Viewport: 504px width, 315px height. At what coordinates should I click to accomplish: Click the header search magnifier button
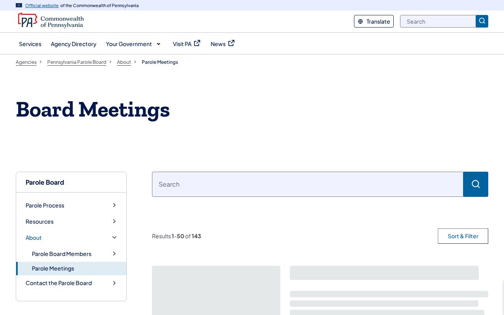[482, 21]
